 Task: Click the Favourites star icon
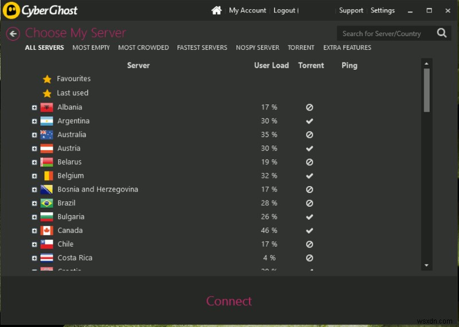(x=47, y=79)
